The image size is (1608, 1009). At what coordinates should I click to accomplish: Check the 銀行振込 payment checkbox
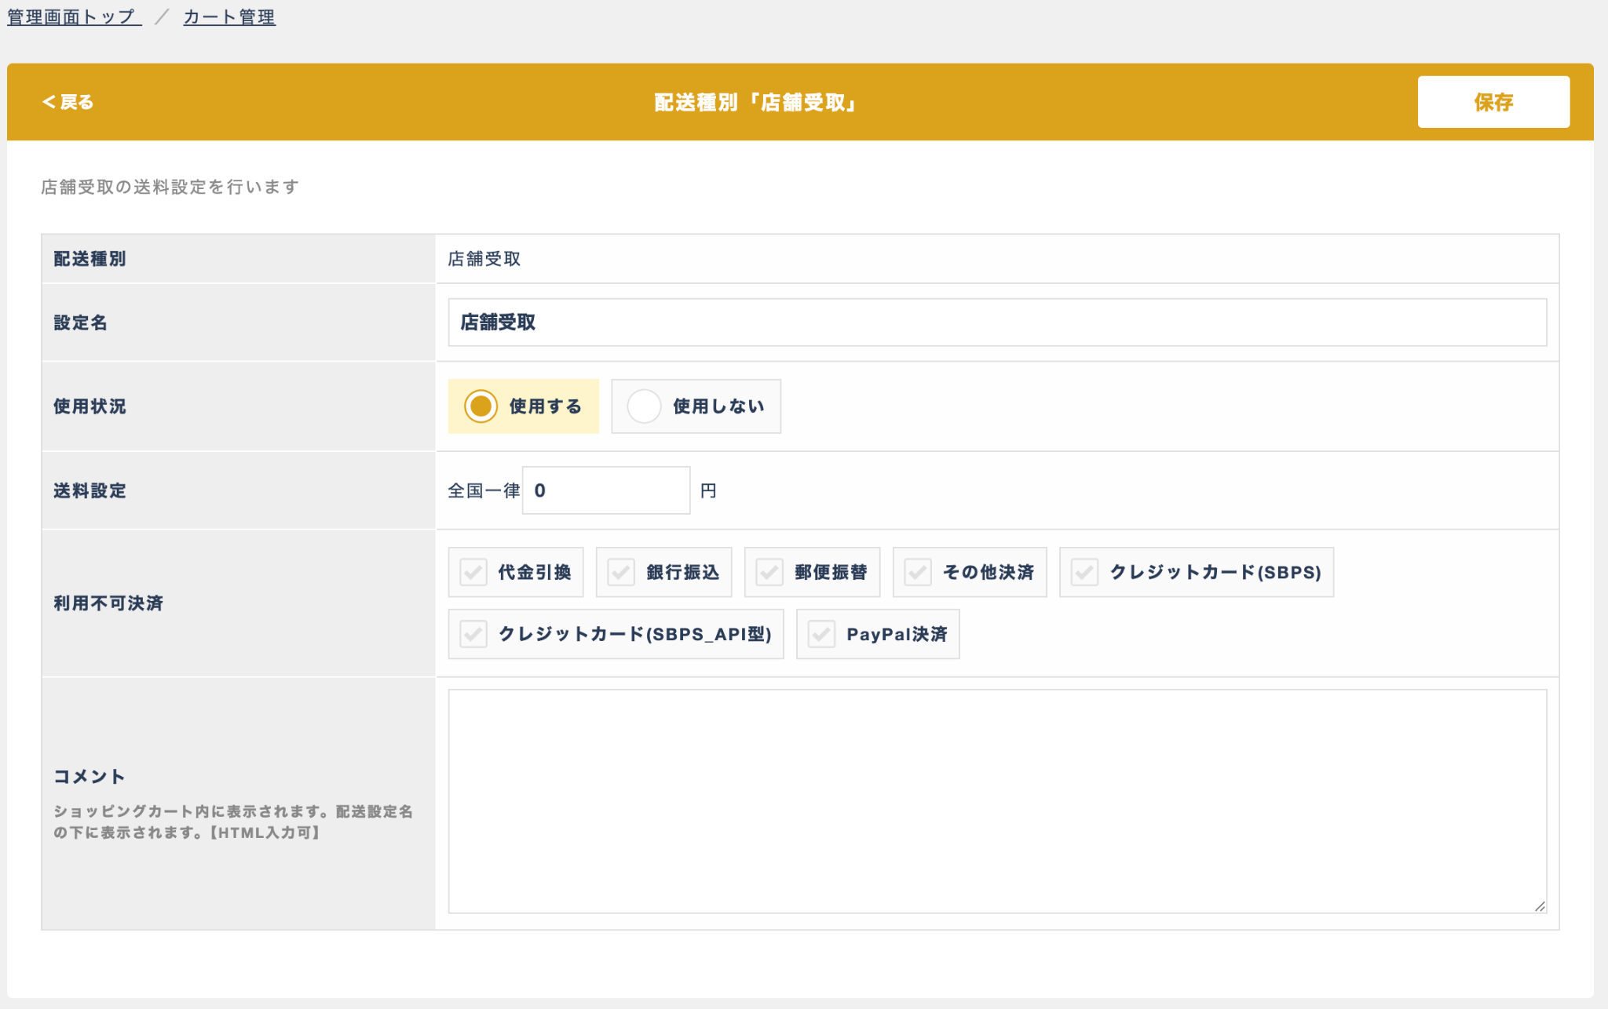tap(621, 572)
